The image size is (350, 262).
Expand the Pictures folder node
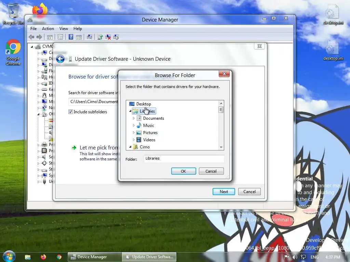click(134, 133)
